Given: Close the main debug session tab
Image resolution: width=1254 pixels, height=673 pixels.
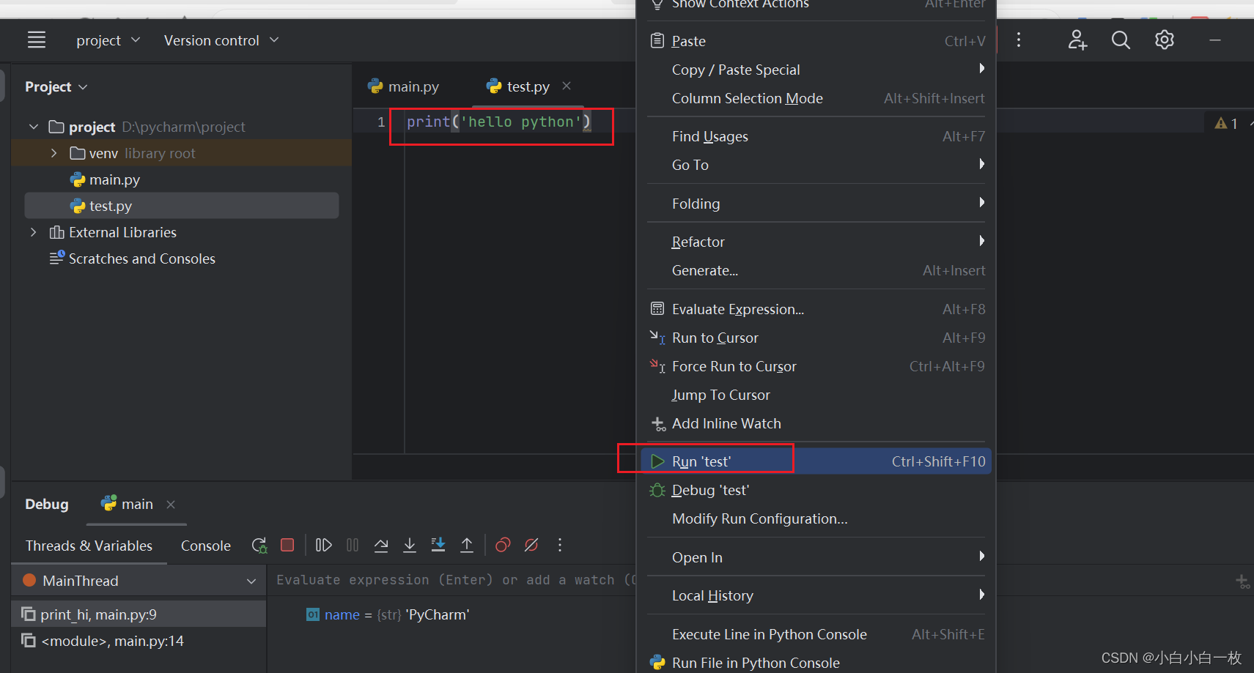Looking at the screenshot, I should coord(171,504).
